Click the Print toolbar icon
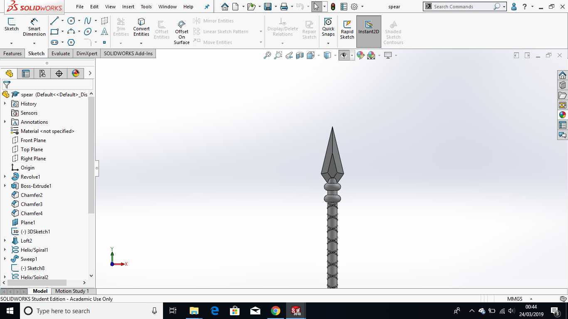 point(284,7)
